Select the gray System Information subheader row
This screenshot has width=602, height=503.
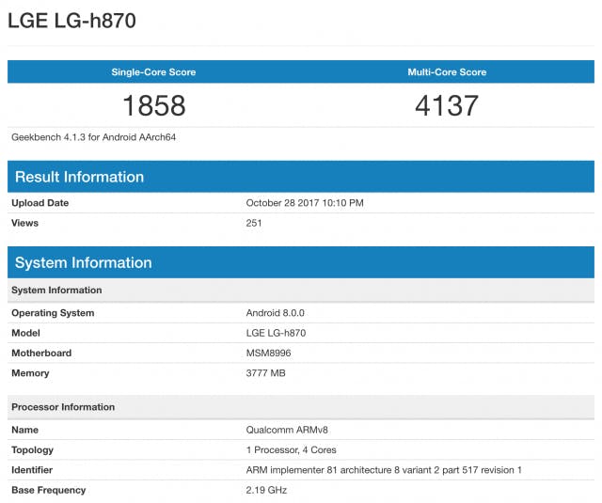(x=301, y=291)
